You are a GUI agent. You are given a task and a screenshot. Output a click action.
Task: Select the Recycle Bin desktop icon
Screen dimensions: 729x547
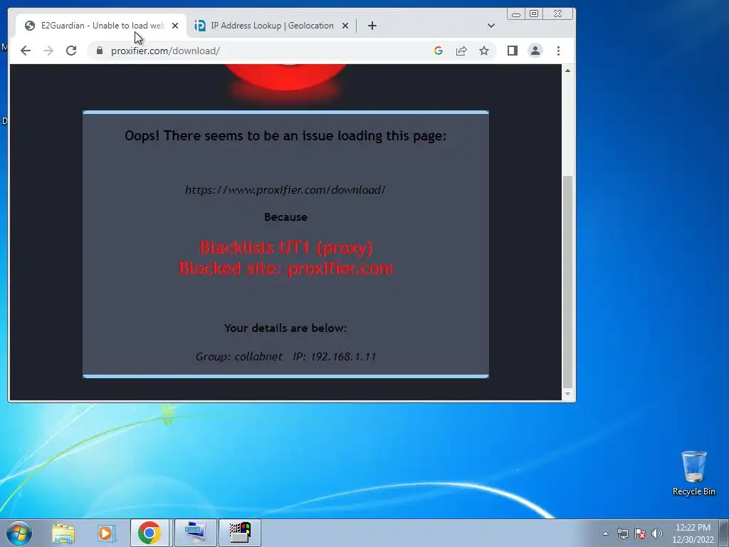pos(693,473)
